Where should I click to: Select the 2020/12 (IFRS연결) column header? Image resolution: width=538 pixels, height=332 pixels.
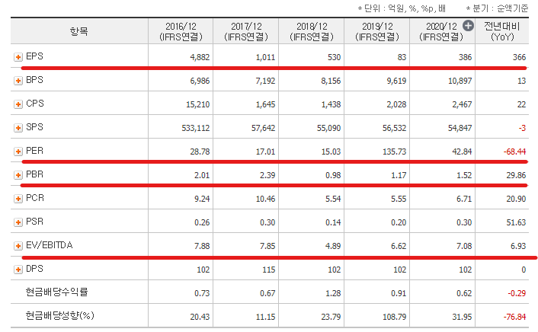[441, 31]
